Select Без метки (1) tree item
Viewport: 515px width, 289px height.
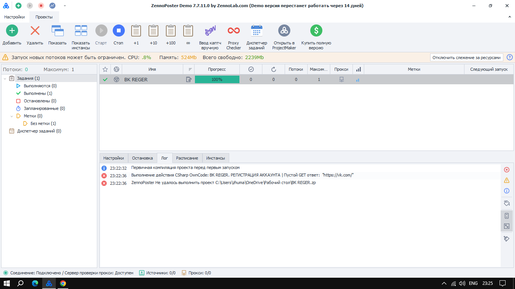(43, 123)
